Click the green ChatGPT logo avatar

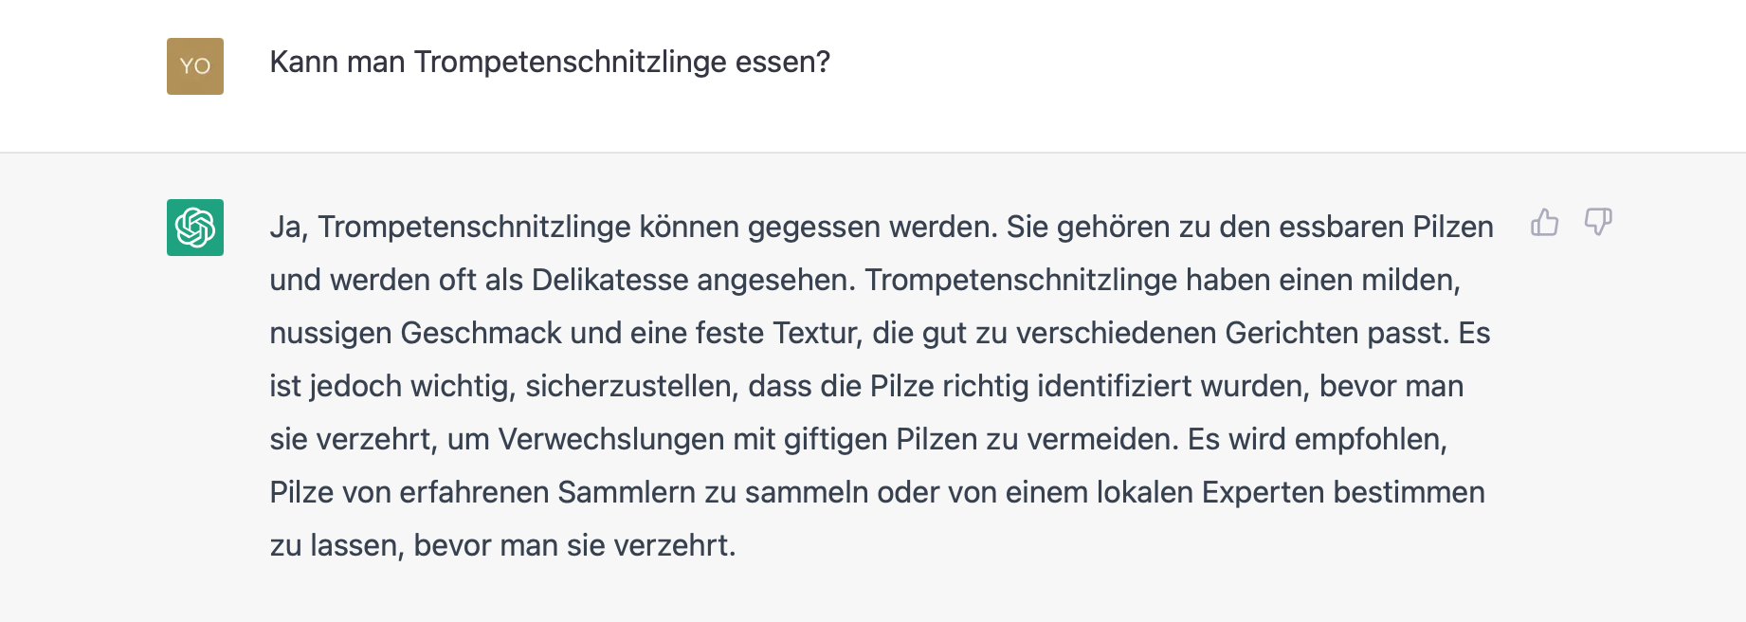click(195, 228)
